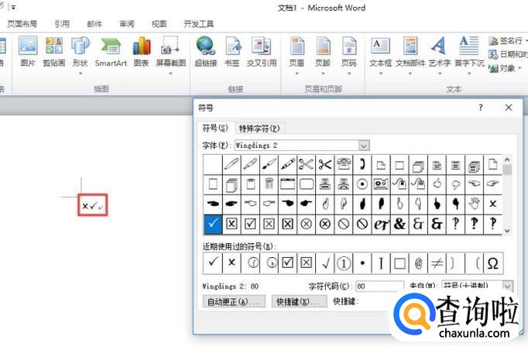This screenshot has width=528, height=357.
Task: Select the telephone symbol in grid
Action: click(x=344, y=164)
